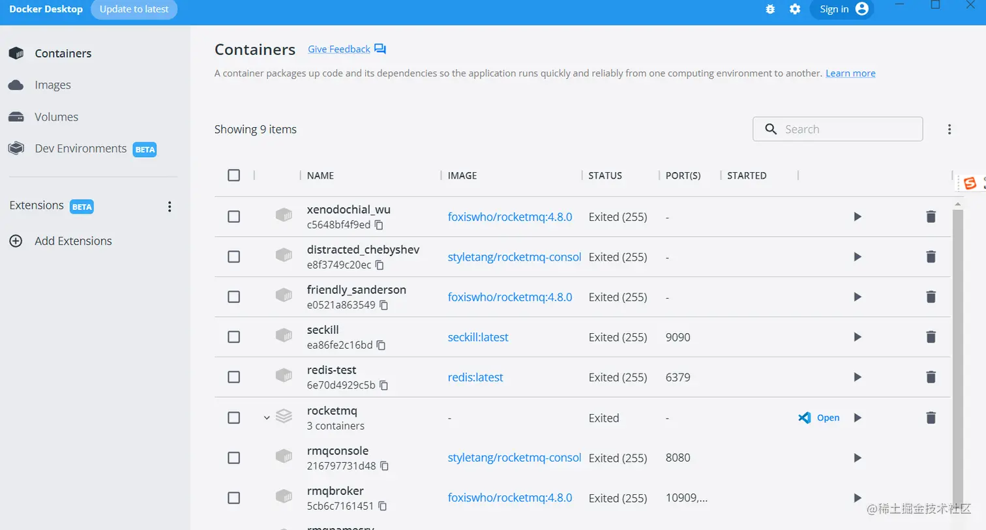Check the redis-test container checkbox

click(x=234, y=377)
